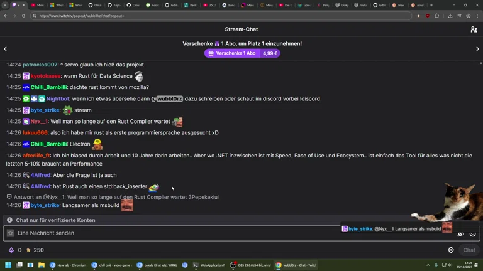Open chat settings gear icon
483x271 pixels.
coord(451,250)
